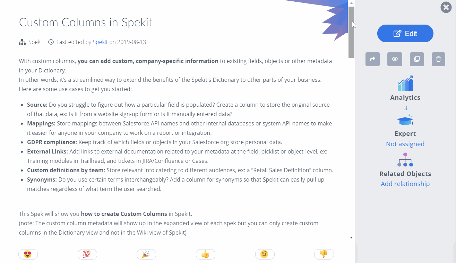
Task: Open the Spekit author link
Action: click(x=100, y=42)
